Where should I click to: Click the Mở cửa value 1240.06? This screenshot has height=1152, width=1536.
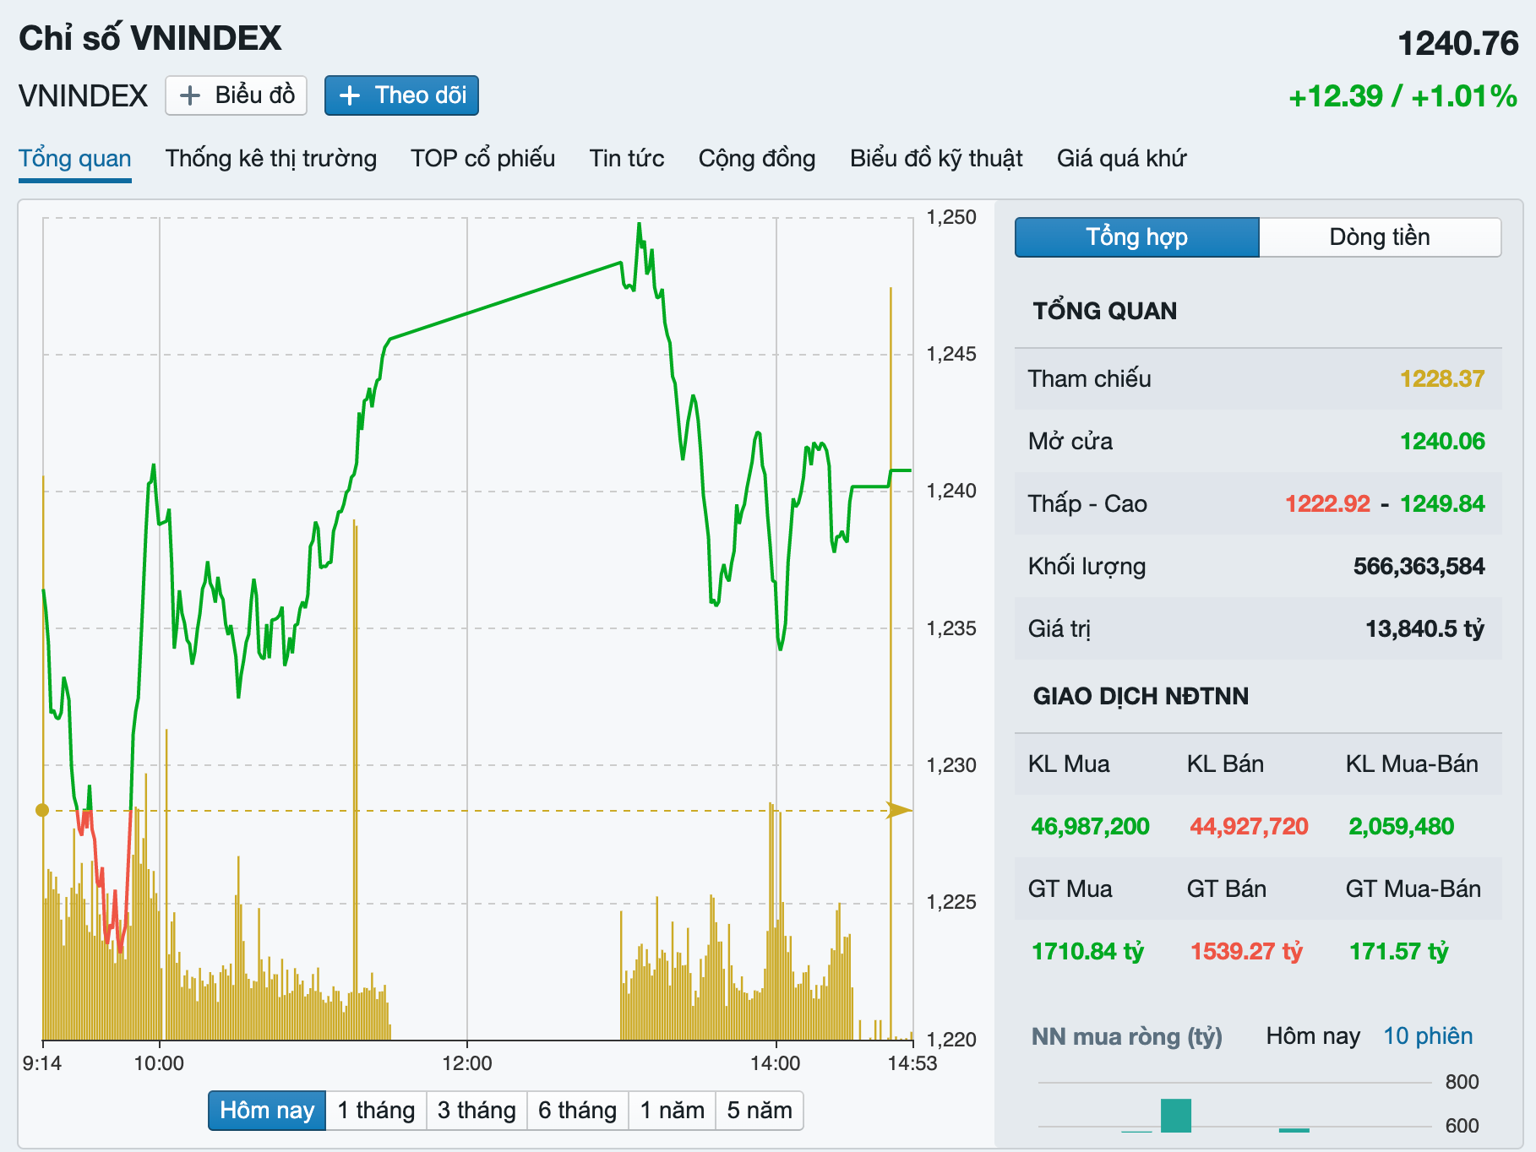point(1442,441)
